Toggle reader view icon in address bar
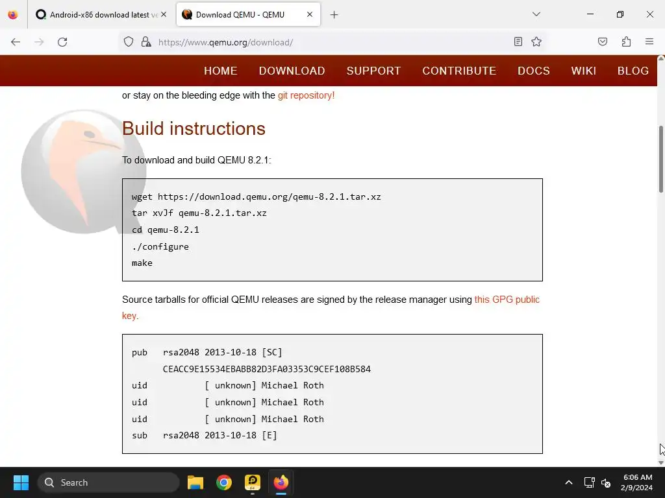 (x=518, y=41)
